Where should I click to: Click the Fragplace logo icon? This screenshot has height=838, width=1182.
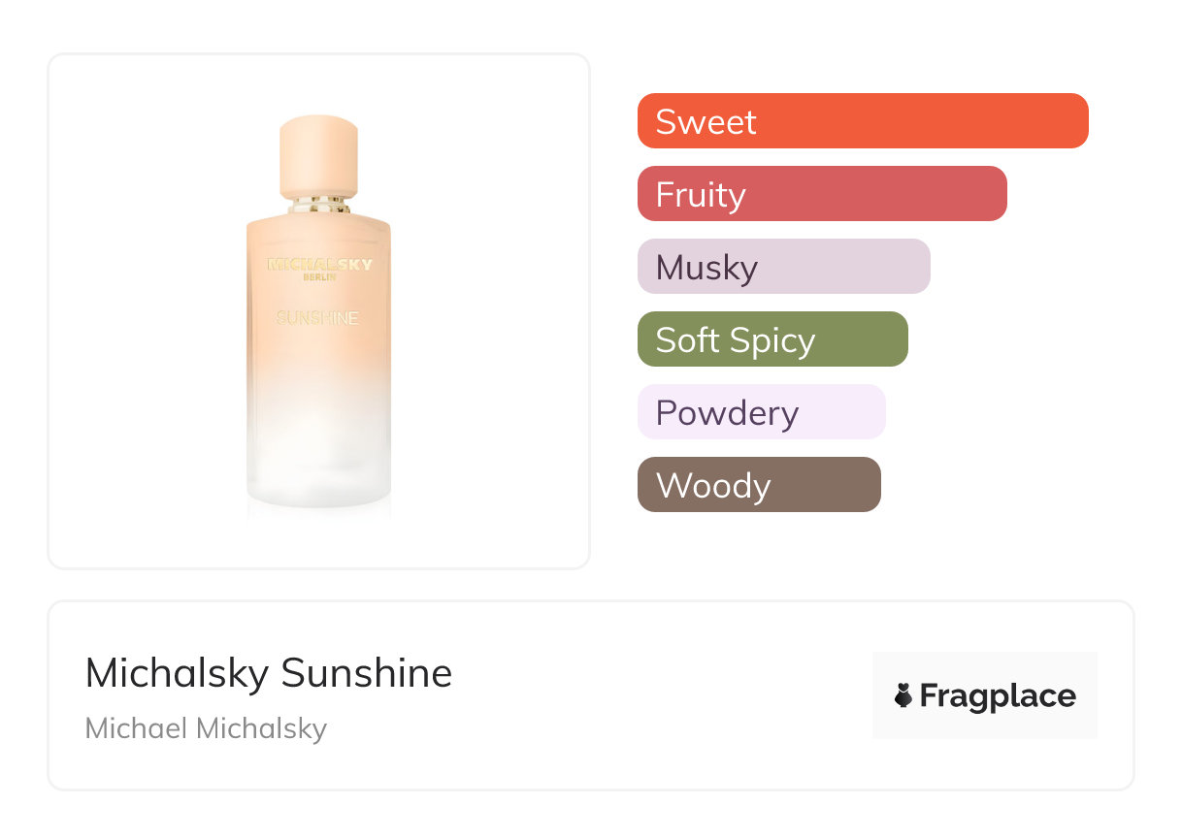click(x=903, y=695)
